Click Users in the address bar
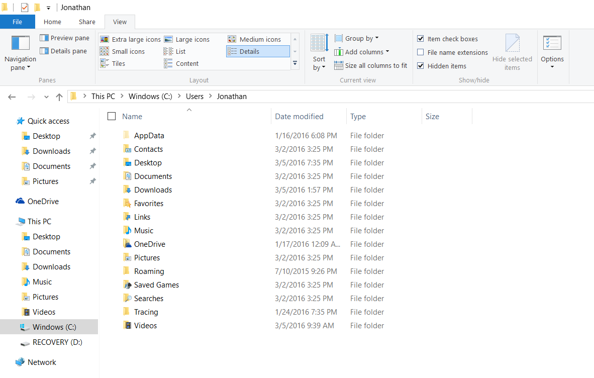594x378 pixels. pos(194,97)
